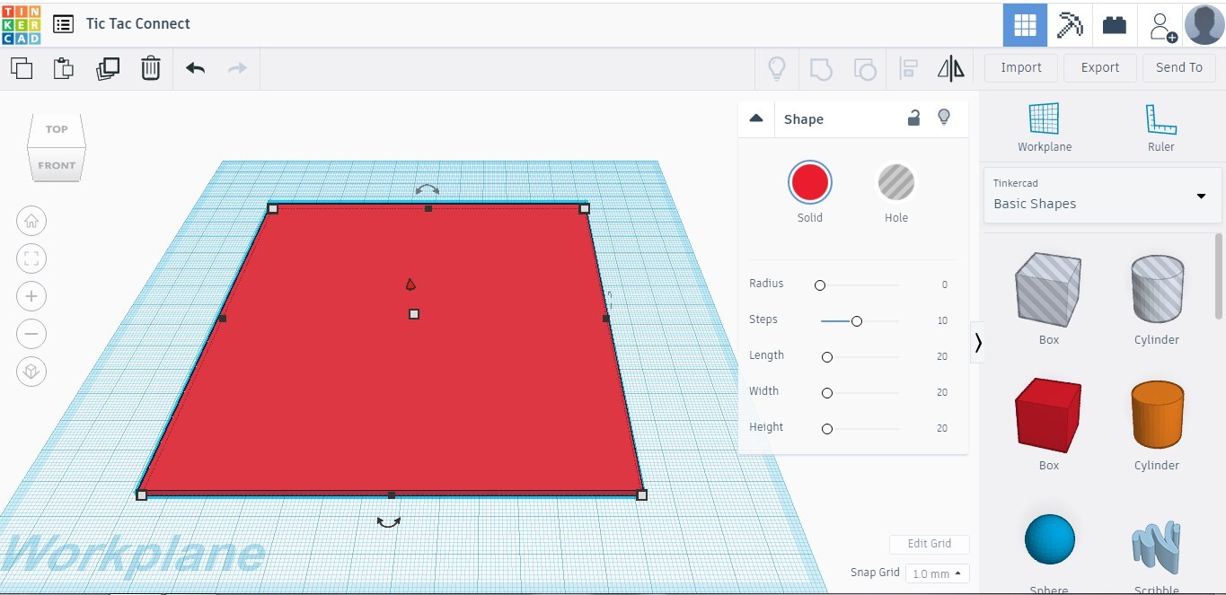Viewport: 1226px width, 595px height.
Task: Open the user profile avatar
Action: tap(1204, 24)
